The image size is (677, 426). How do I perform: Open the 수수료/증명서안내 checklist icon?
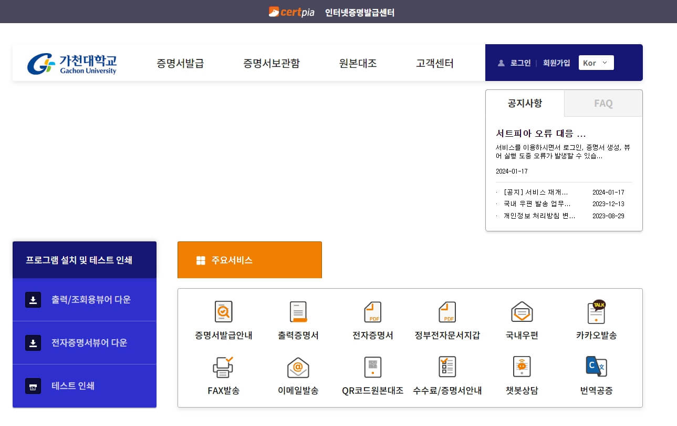tap(447, 367)
